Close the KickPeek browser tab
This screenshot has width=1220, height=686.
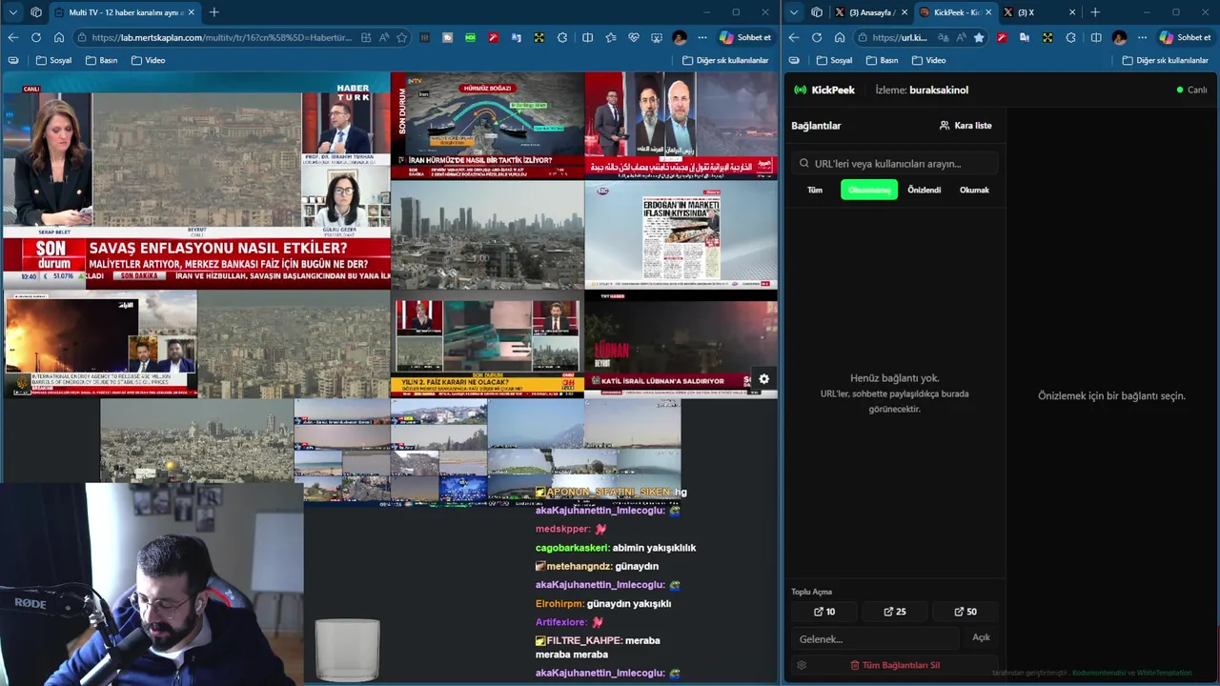point(987,12)
